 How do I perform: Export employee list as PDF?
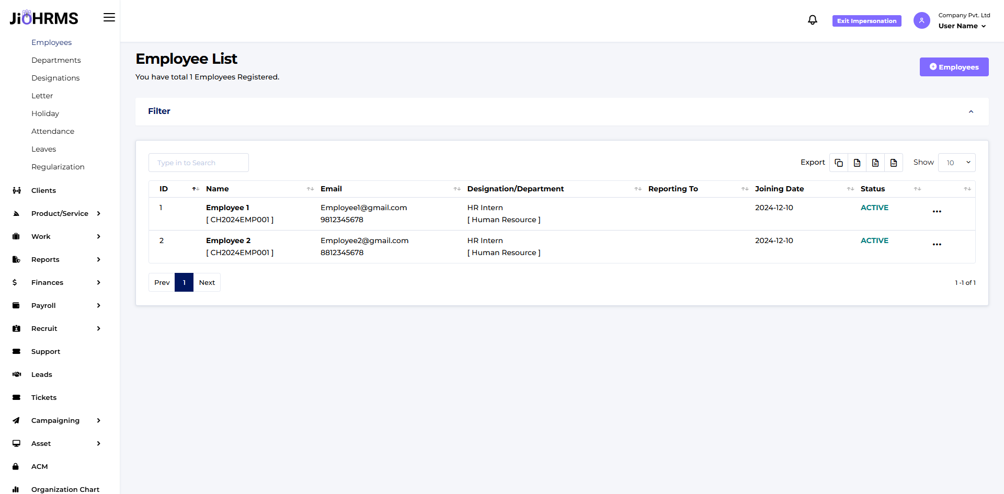(894, 163)
